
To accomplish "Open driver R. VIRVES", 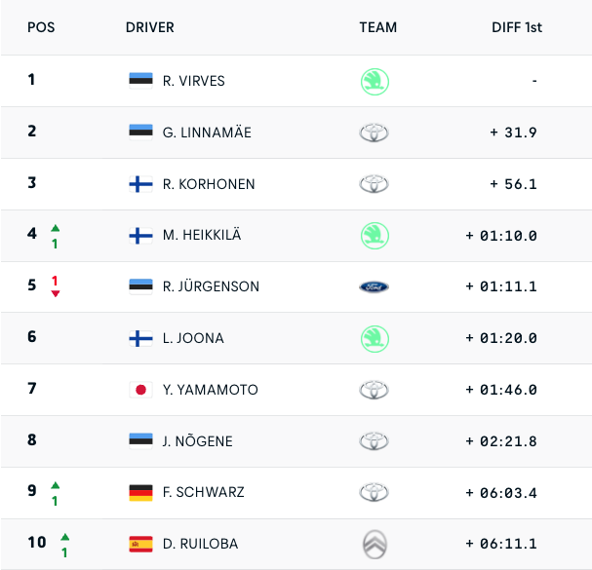I will click(194, 81).
